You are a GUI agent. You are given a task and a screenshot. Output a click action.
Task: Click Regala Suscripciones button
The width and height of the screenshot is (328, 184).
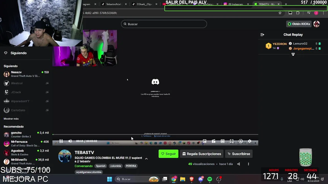pos(202,154)
